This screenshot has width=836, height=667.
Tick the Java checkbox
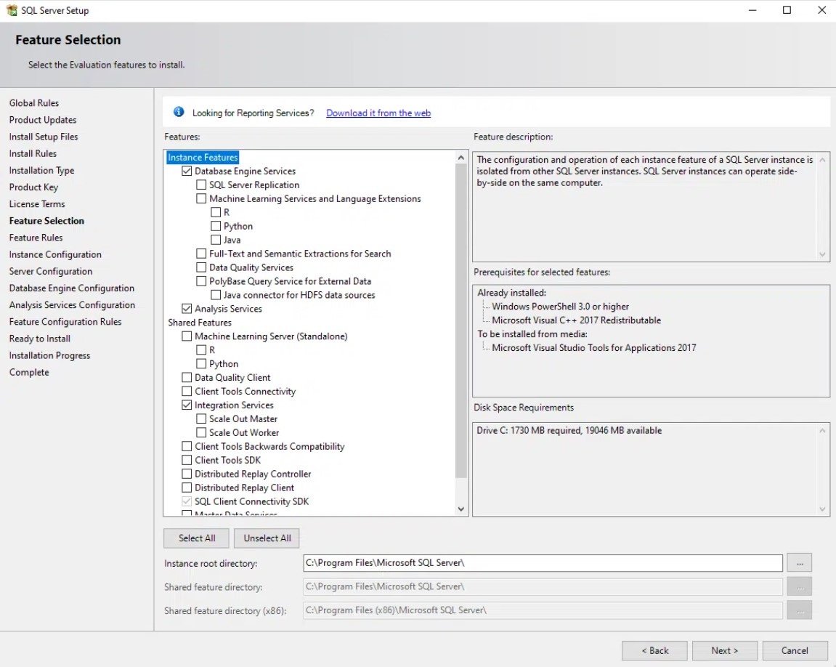216,240
